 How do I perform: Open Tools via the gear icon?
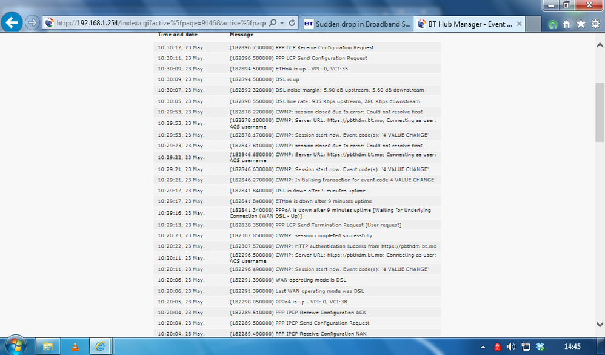[595, 24]
